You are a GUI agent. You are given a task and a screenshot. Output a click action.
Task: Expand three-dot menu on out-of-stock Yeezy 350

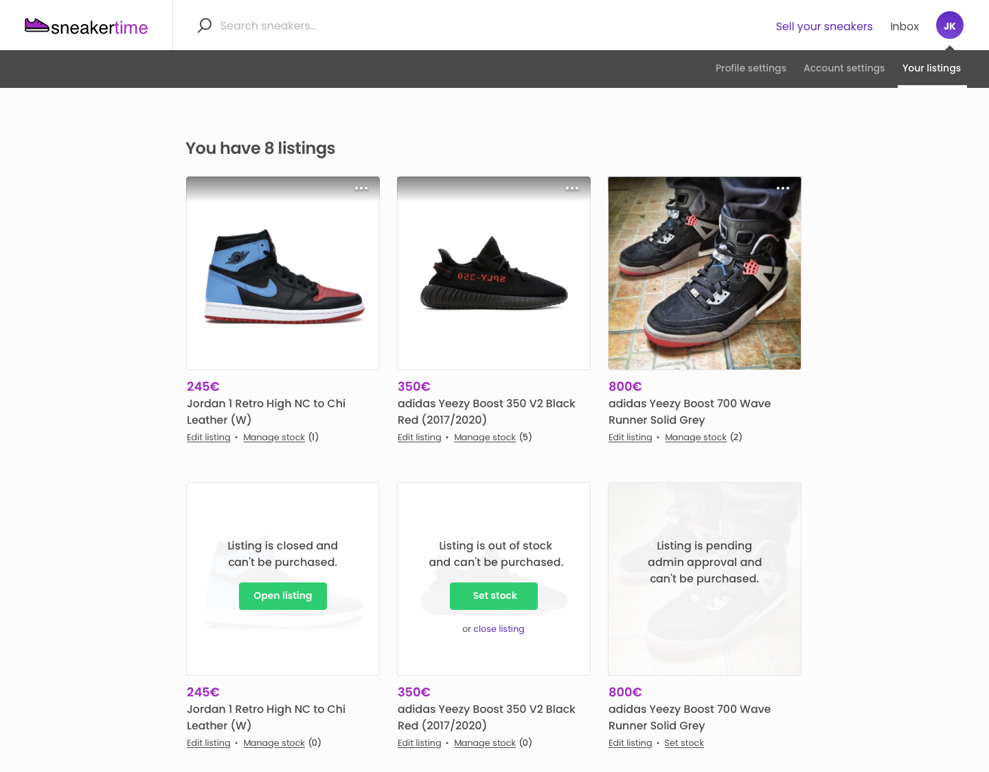573,494
